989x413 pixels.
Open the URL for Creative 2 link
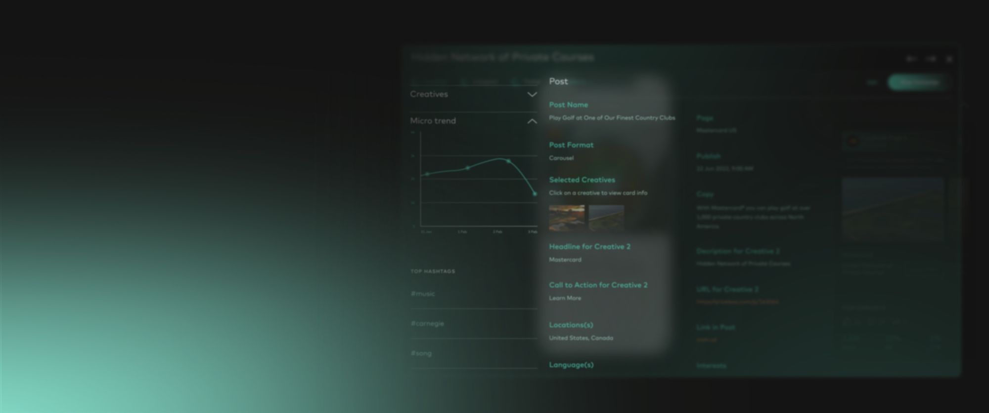(x=737, y=301)
